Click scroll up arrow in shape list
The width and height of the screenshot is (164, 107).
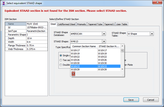click(x=122, y=46)
